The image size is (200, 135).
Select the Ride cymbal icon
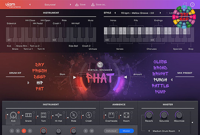pyautogui.click(x=74, y=115)
